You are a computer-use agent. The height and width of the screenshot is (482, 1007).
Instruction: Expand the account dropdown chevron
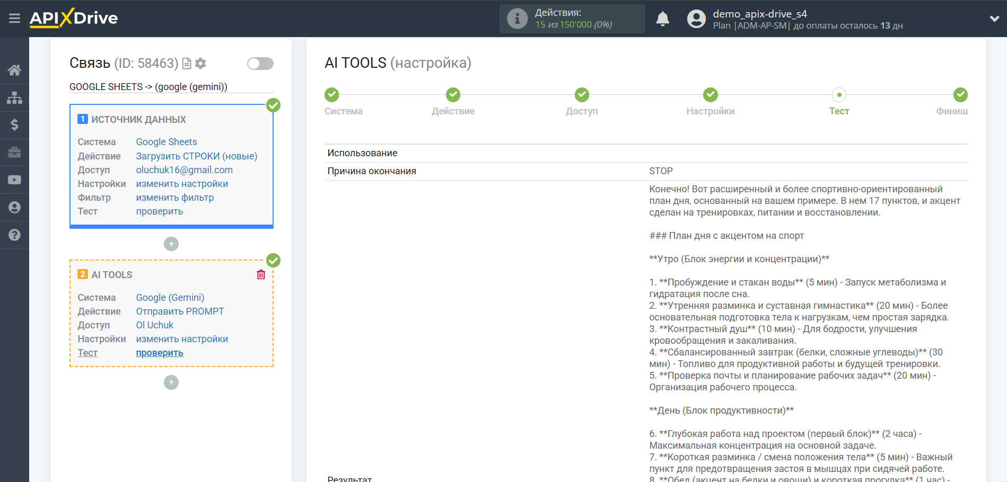coord(994,19)
